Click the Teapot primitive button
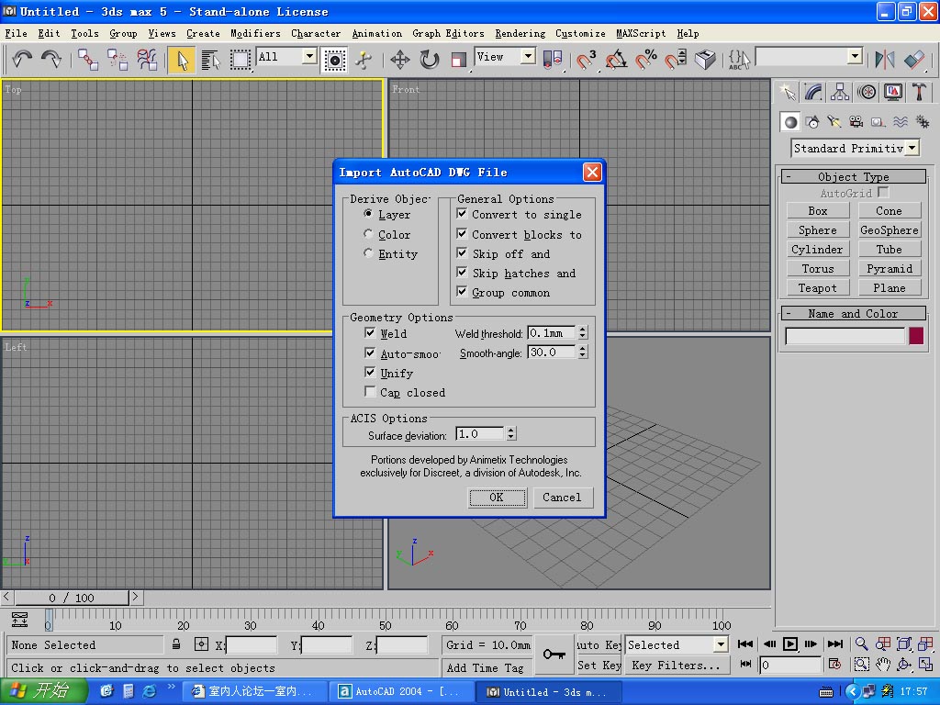Viewport: 940px width, 705px height. point(818,288)
